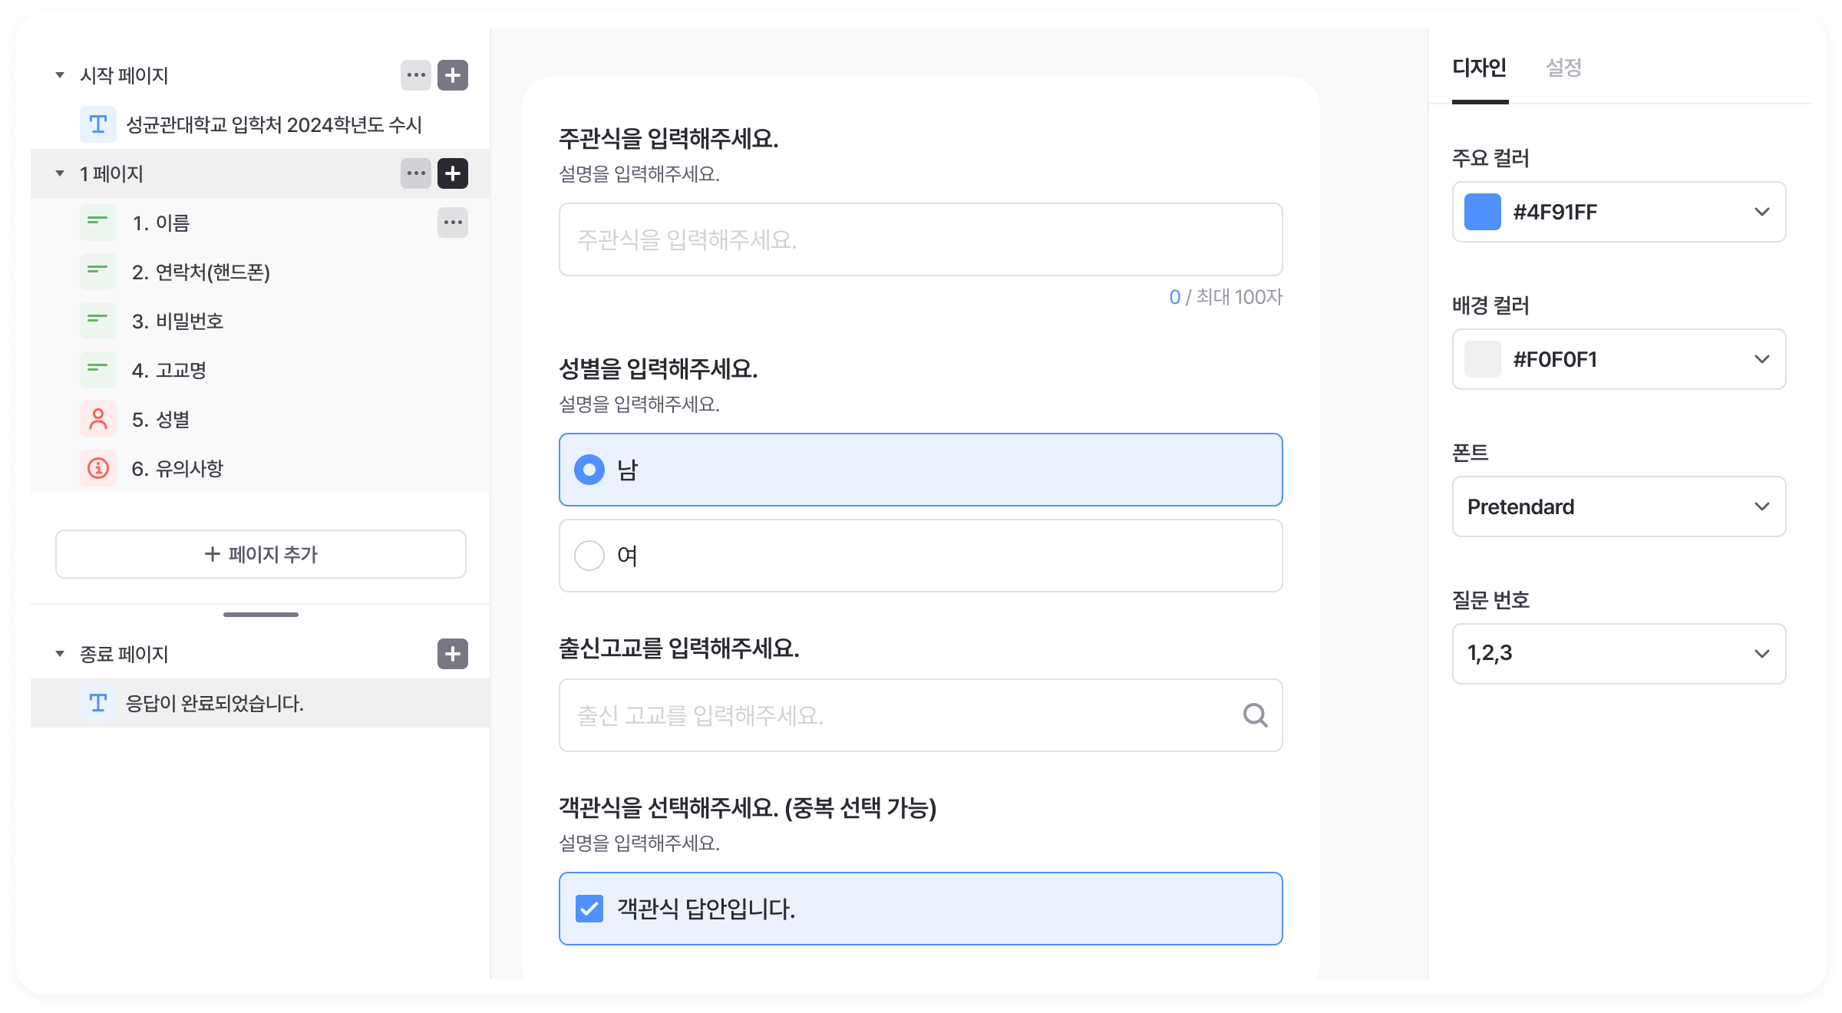Open more options for 시작 페이지
This screenshot has height=1013, width=1842.
(x=416, y=75)
